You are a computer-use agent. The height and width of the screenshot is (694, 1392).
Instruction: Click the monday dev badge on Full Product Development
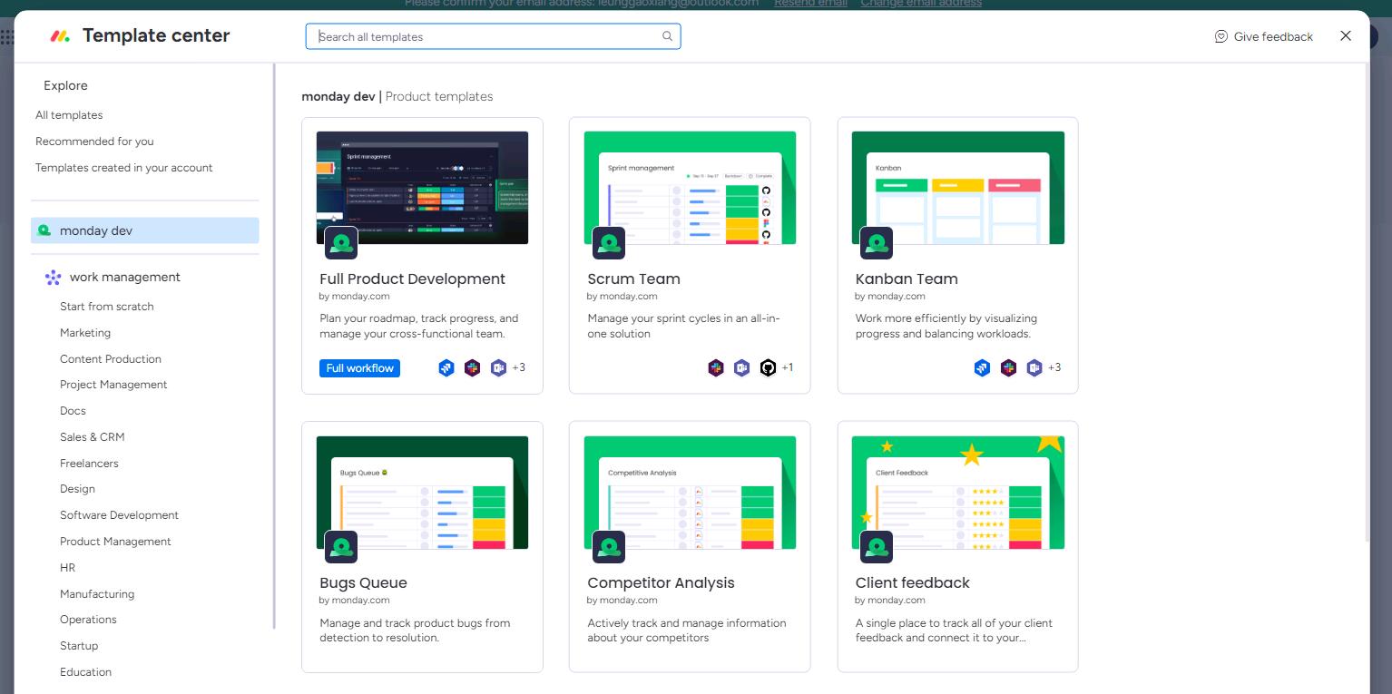[x=341, y=243]
